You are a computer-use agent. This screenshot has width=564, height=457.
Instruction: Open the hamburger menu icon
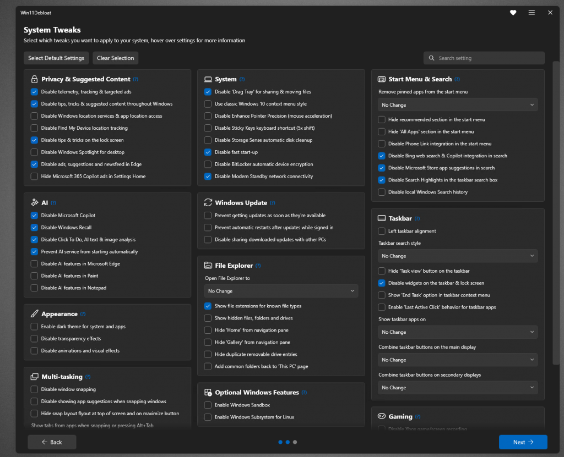coord(532,13)
